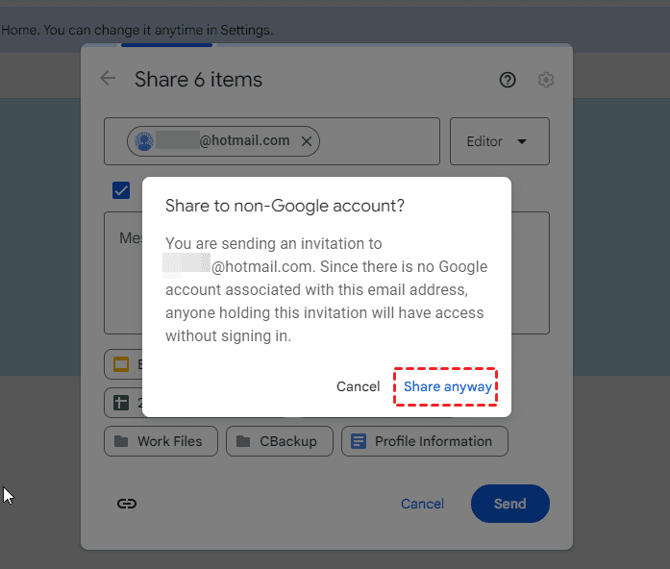The width and height of the screenshot is (670, 569).
Task: Cancel the Share 6 items dialog
Action: click(x=422, y=504)
